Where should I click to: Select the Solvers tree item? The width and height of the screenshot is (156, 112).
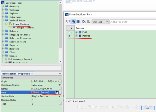click(x=14, y=31)
